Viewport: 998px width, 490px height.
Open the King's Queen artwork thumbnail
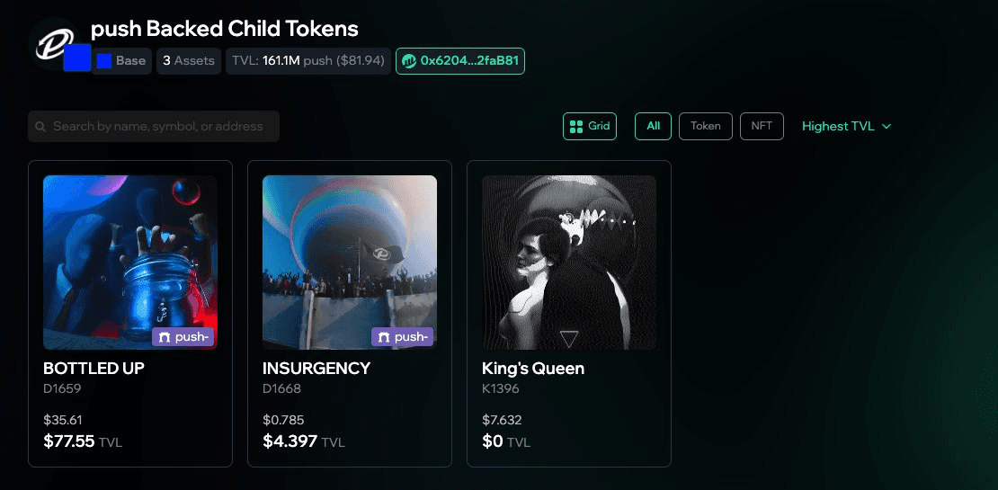[569, 262]
